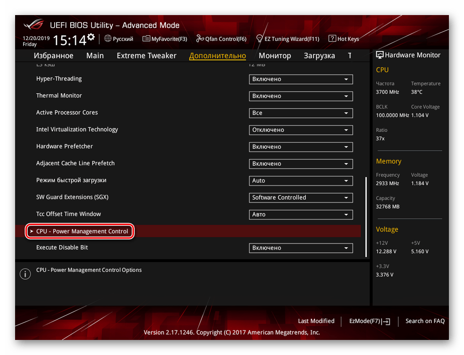Go to the Монитор tab
Viewport: 464px width, 355px height.
point(275,56)
